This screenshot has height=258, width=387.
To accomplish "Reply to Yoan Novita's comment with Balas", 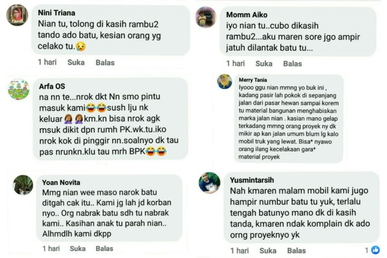I will [104, 249].
